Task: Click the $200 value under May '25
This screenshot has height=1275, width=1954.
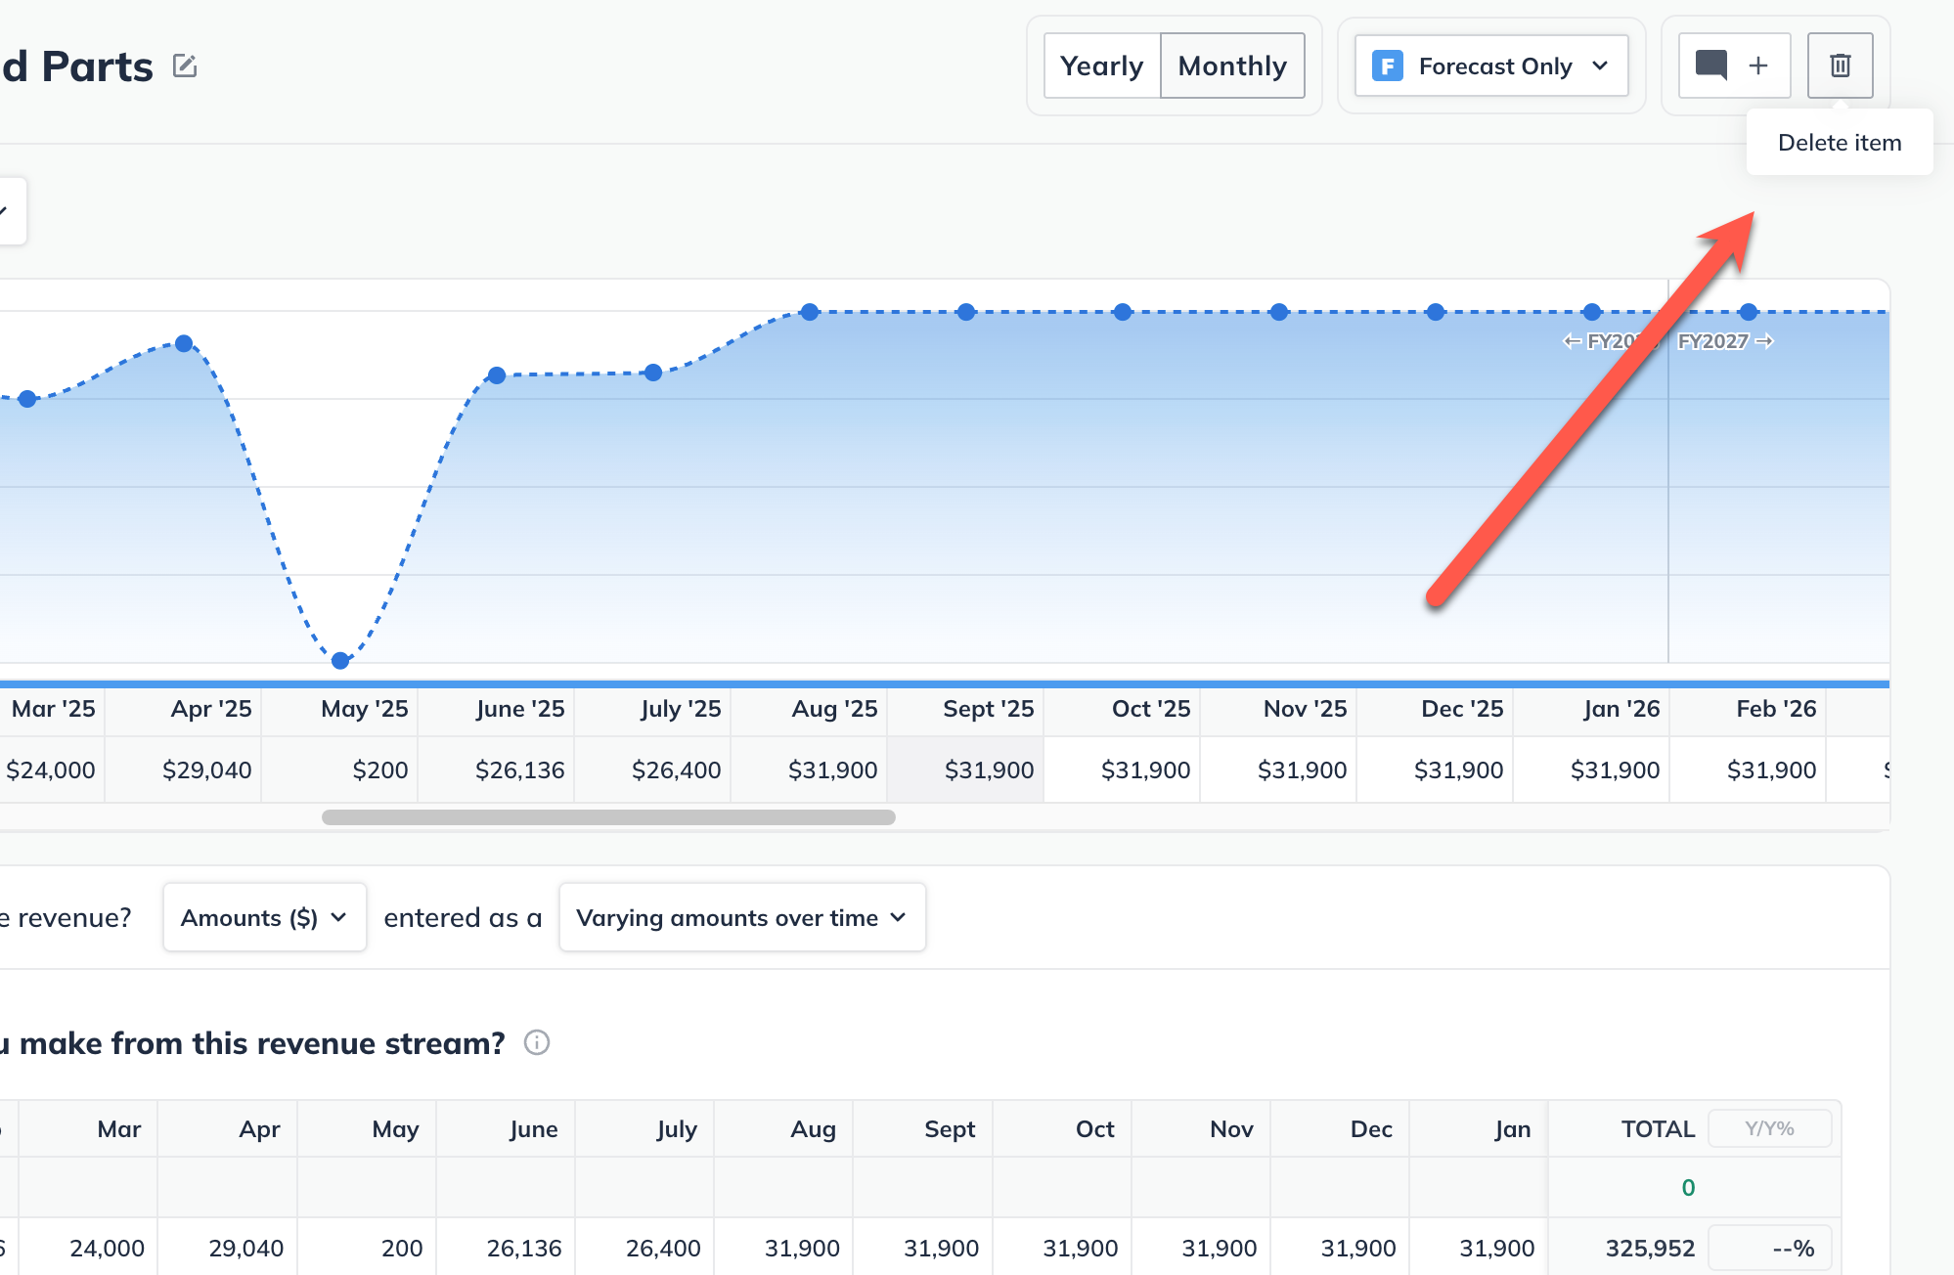Action: tap(379, 770)
